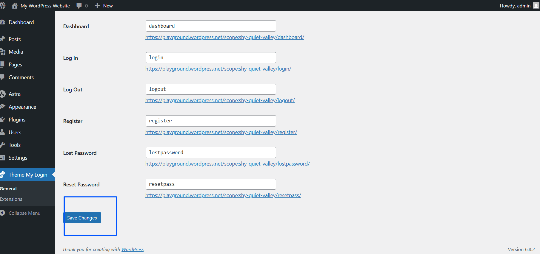Click the Howdy, admin account link
540x254 pixels.
pos(515,6)
